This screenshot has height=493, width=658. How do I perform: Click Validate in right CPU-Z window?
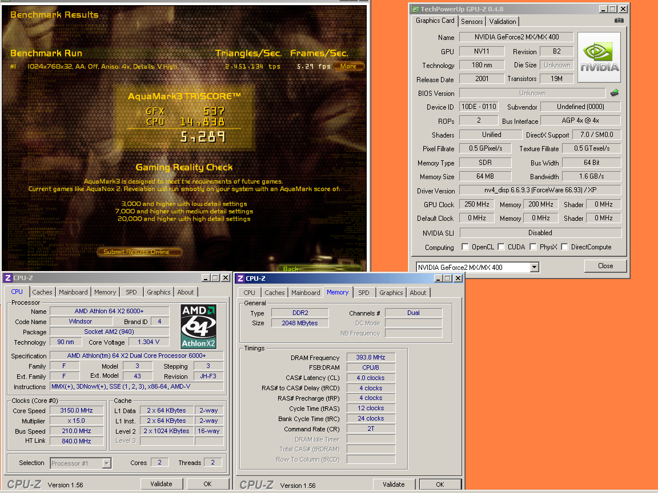[394, 484]
